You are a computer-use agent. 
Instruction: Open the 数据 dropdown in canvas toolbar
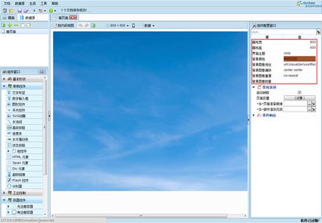coord(147,26)
